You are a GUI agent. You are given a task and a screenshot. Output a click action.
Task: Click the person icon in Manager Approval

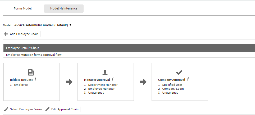coord(105,72)
